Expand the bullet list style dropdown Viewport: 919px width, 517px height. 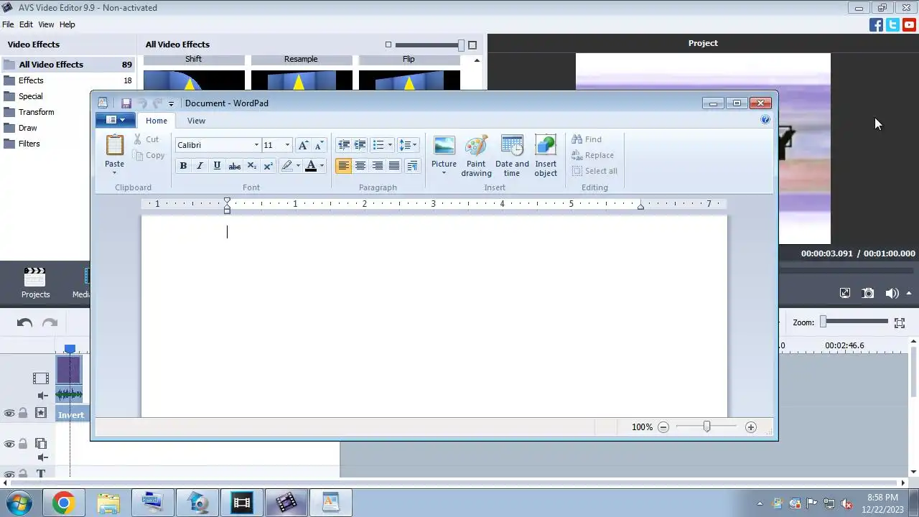click(390, 145)
